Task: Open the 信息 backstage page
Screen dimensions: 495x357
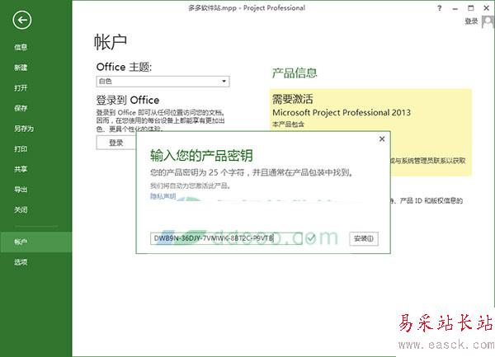Action: click(x=21, y=47)
